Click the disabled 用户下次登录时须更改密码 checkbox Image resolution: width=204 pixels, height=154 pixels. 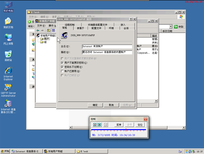(x=62, y=58)
